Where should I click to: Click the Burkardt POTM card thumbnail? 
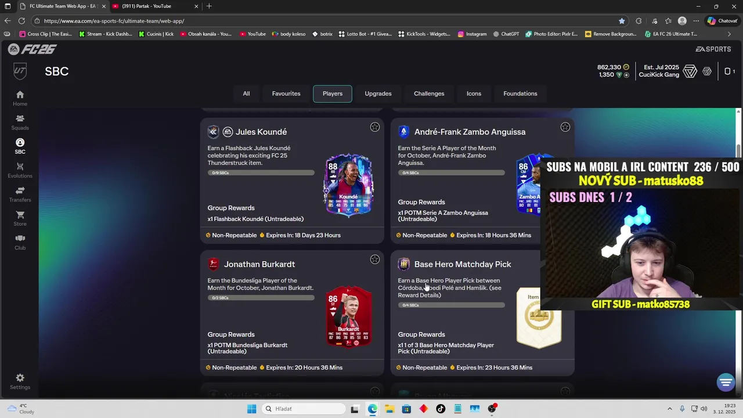348,316
